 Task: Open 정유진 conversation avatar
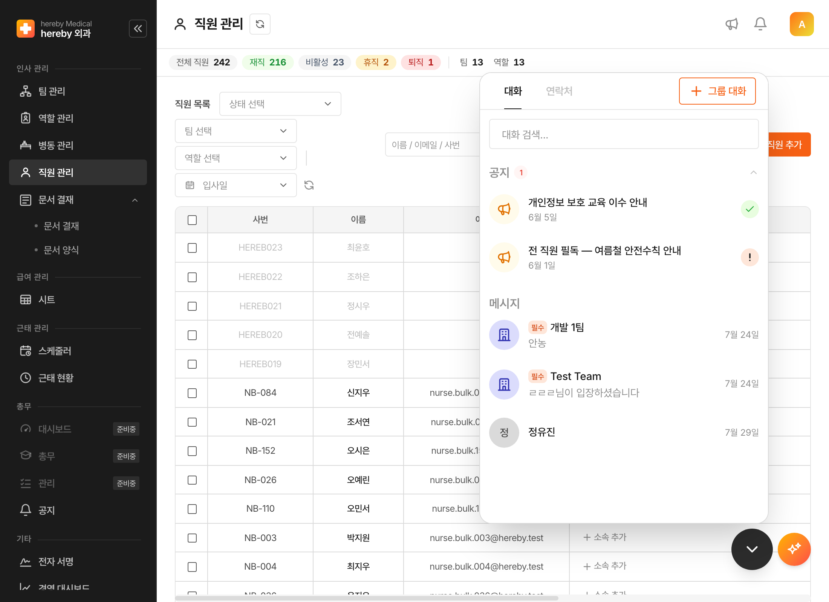[x=504, y=433]
